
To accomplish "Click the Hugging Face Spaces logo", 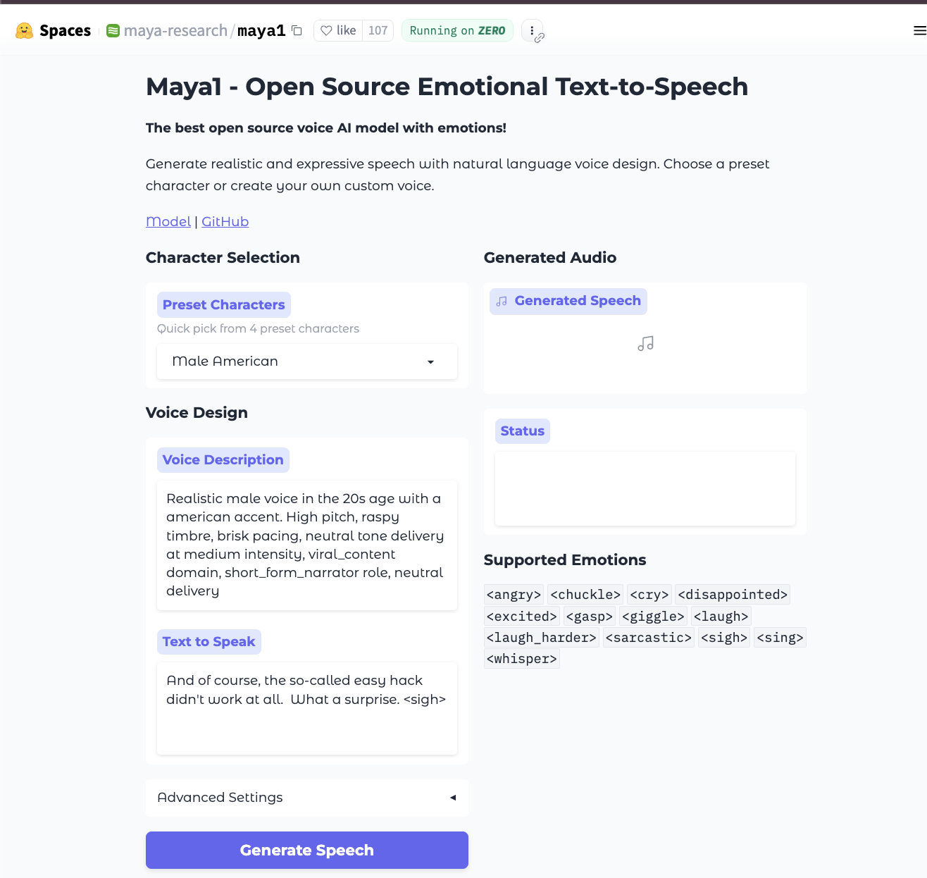I will click(25, 30).
